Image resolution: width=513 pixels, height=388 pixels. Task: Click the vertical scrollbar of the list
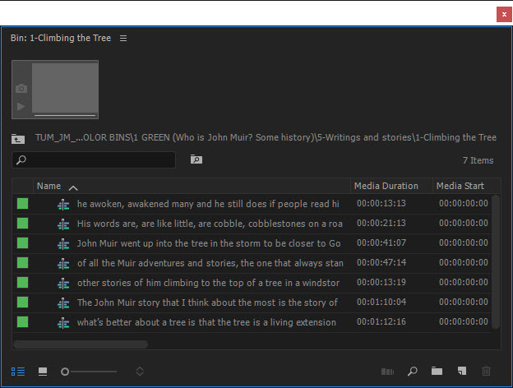(496, 261)
